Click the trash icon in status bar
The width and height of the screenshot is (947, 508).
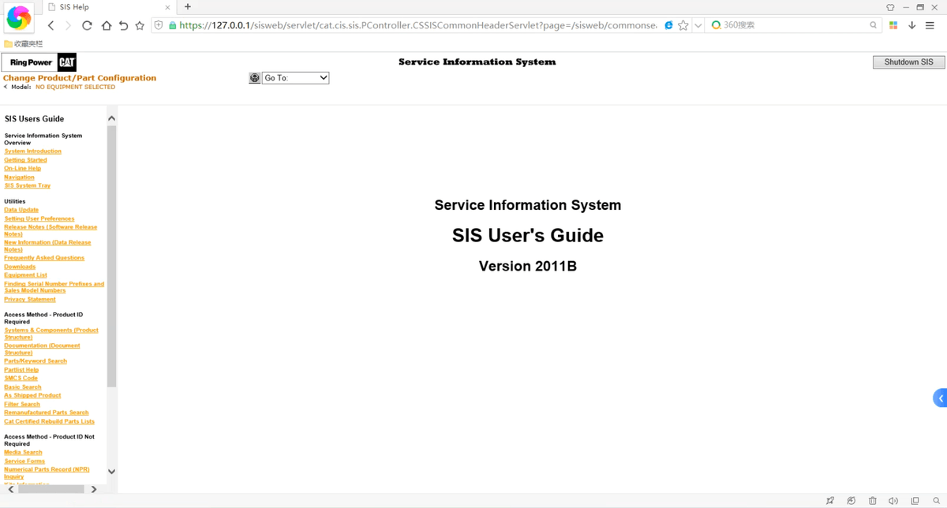point(872,501)
